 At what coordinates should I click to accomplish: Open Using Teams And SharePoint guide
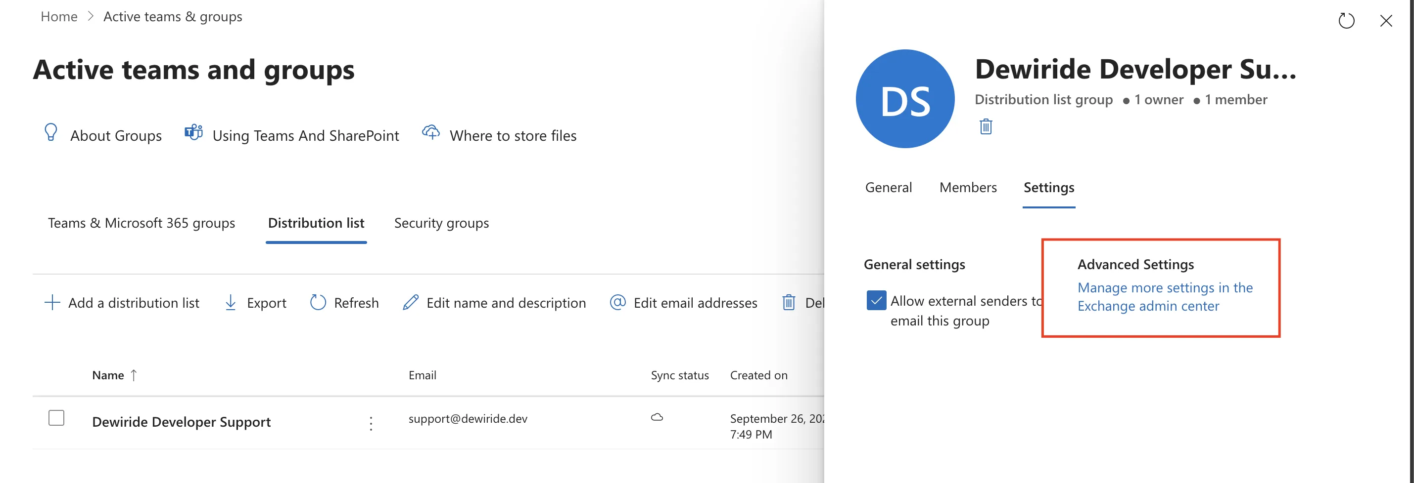point(292,135)
